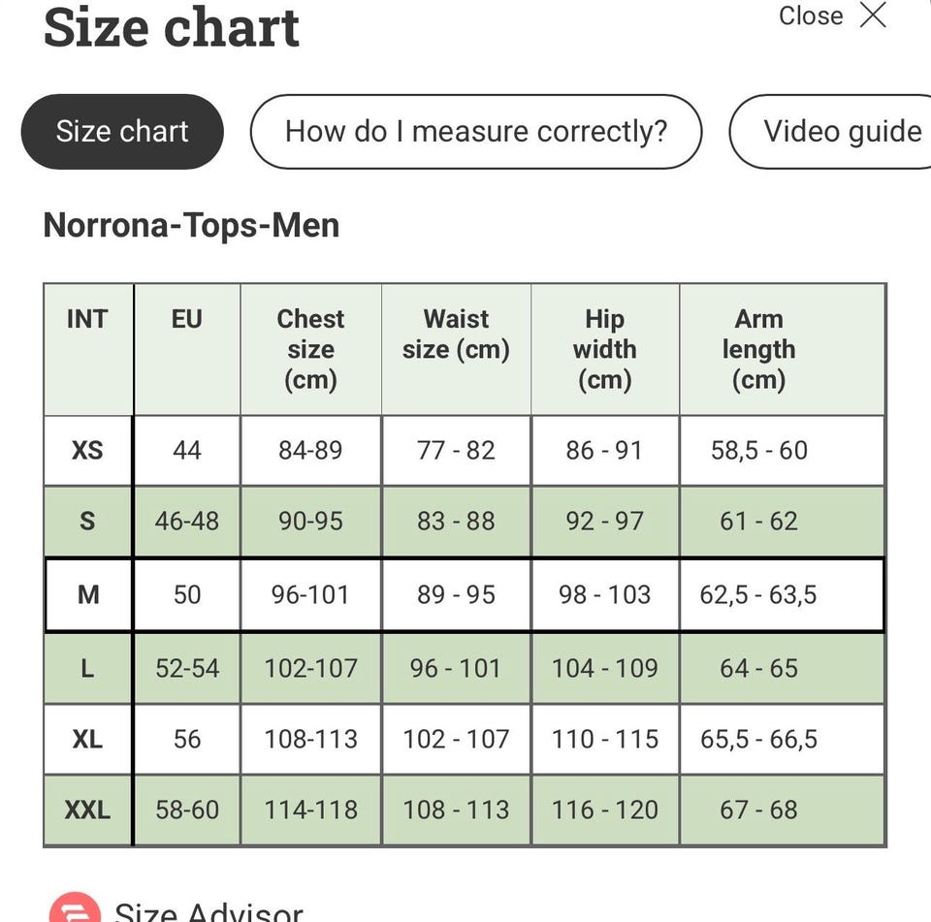Screen dimensions: 931x922
Task: Select the XS size row label
Action: (87, 451)
